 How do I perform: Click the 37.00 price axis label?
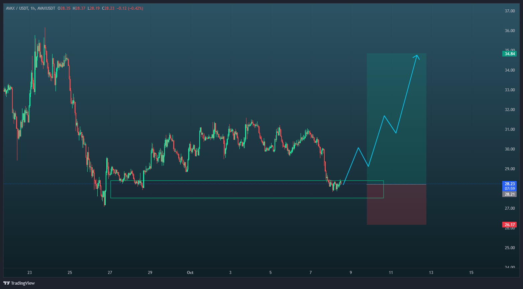point(510,11)
